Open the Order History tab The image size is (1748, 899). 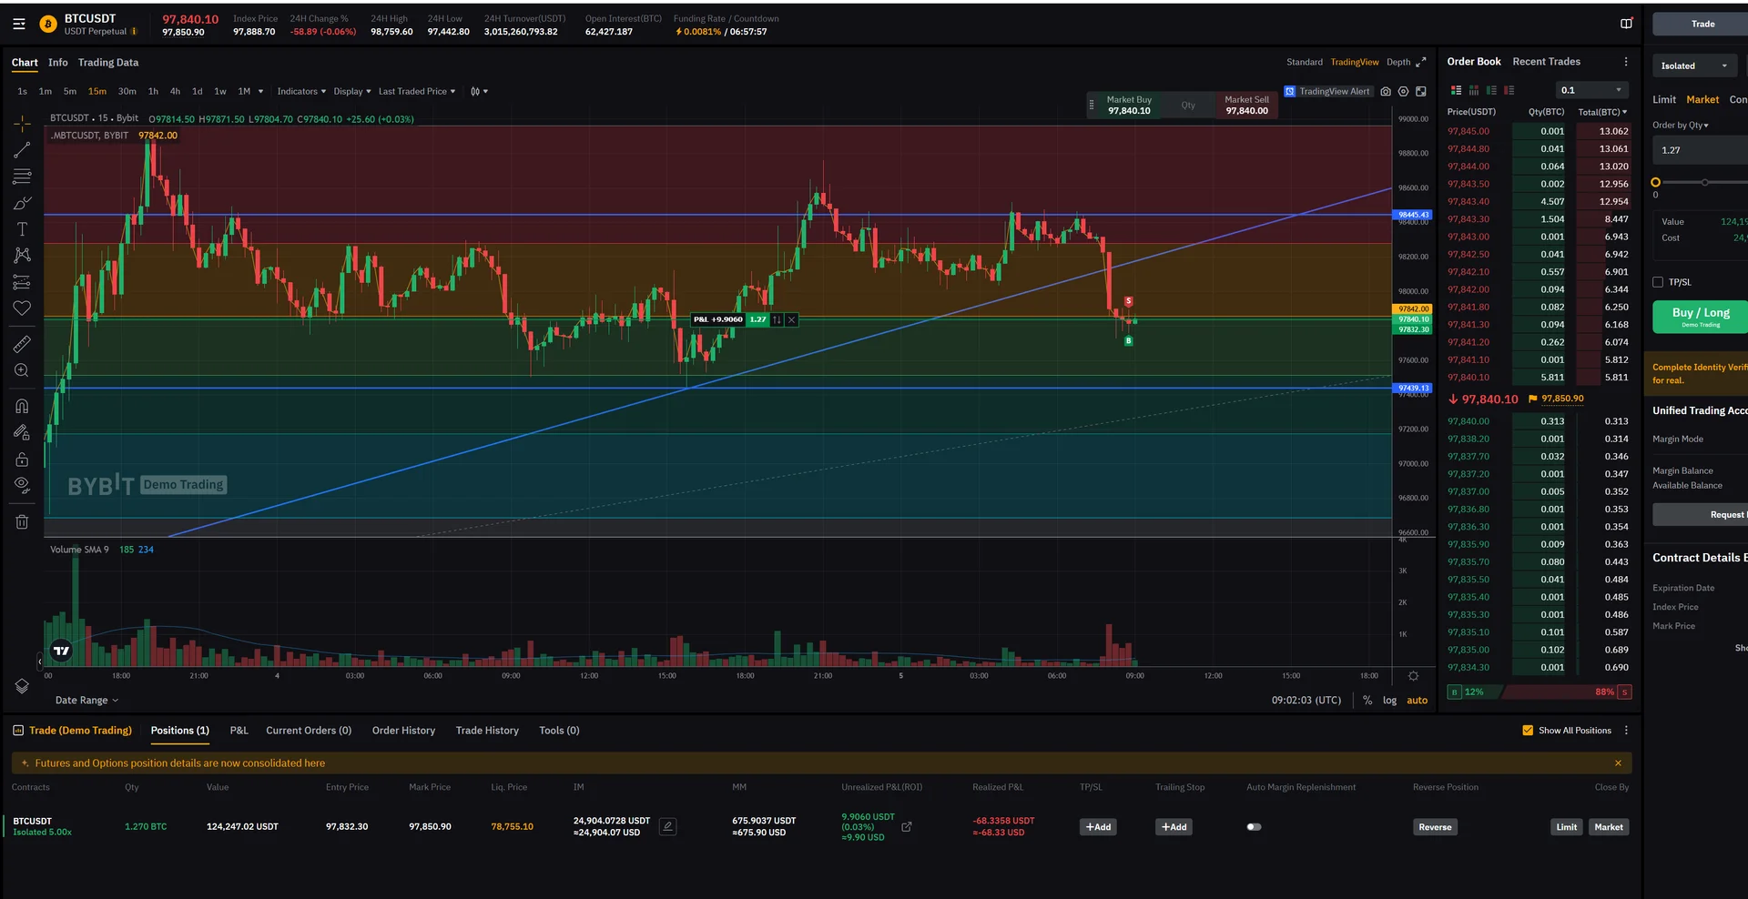click(403, 731)
